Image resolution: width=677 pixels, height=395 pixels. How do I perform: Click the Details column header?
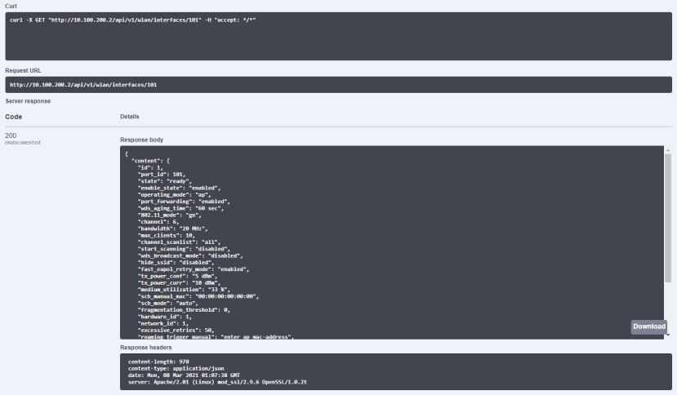point(130,117)
